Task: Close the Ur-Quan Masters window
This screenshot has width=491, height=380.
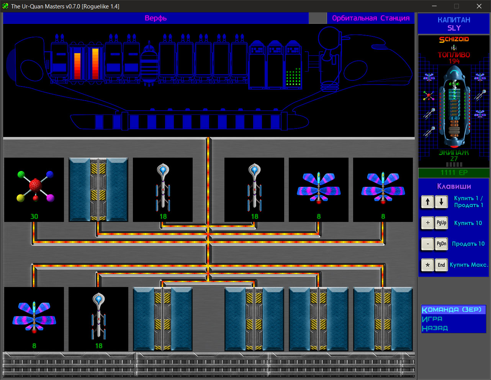Action: 479,6
